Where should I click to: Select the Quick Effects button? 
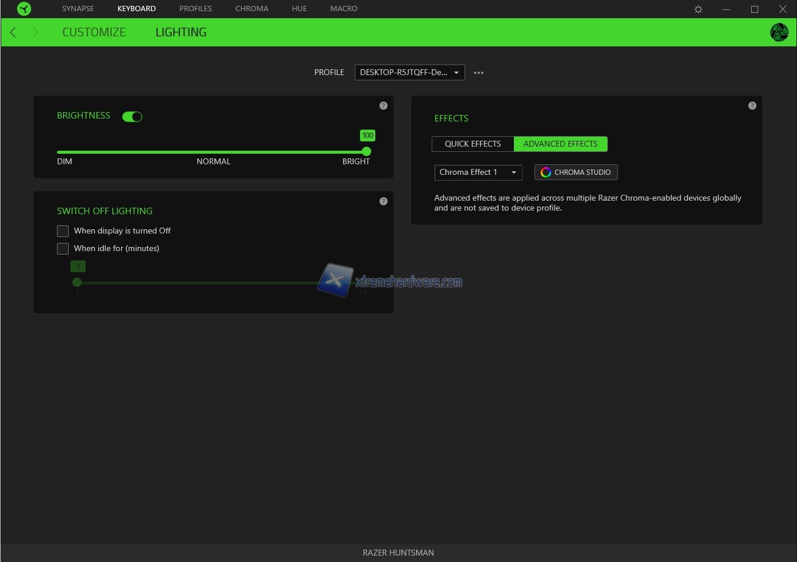pos(473,144)
